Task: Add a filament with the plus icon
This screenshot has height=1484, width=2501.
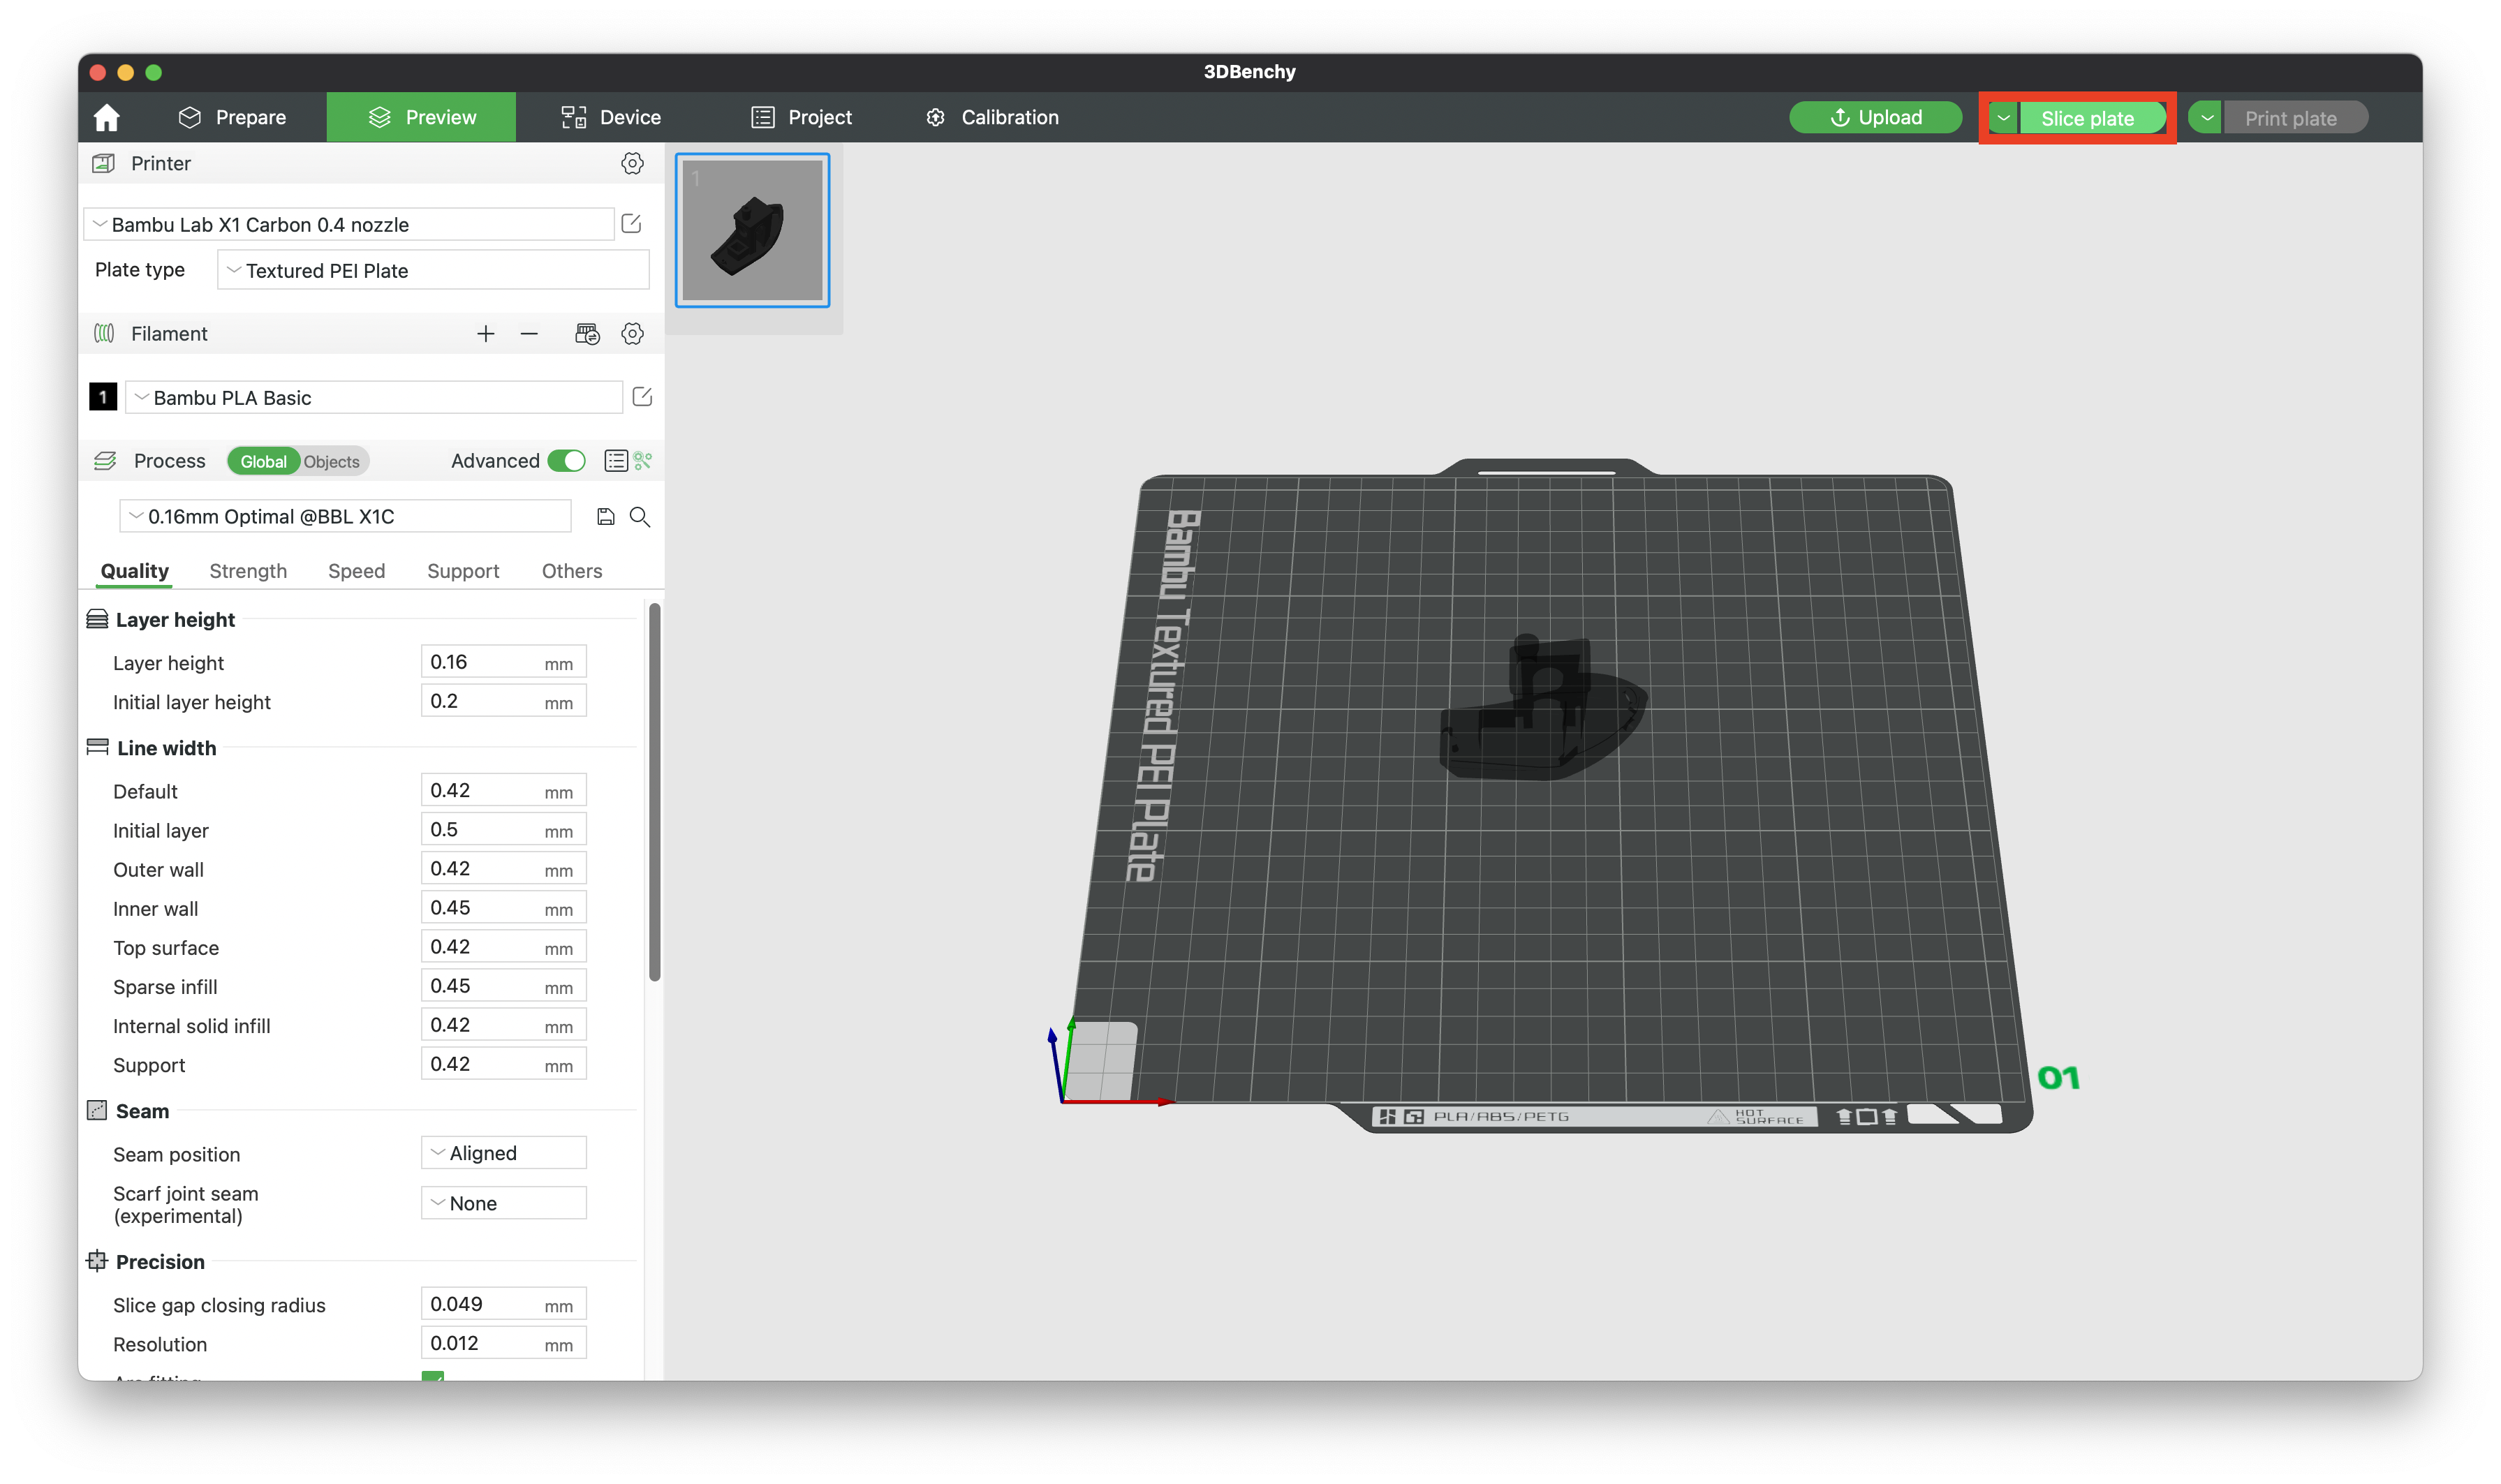Action: pyautogui.click(x=486, y=333)
